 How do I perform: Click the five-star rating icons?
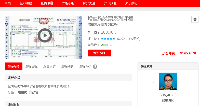click(x=108, y=39)
